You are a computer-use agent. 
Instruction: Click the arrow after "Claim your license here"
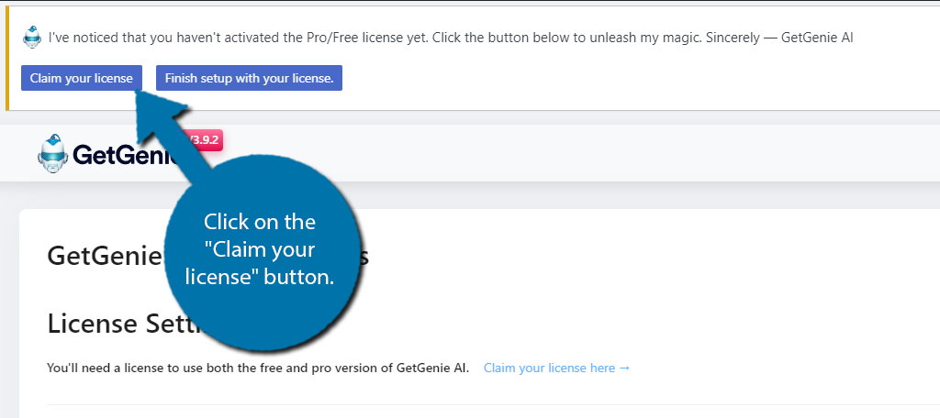[x=624, y=368]
